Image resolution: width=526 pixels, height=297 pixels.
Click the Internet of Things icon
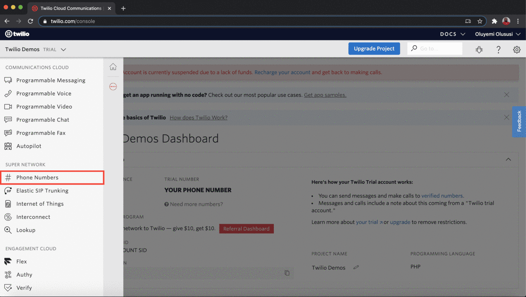[8, 204]
